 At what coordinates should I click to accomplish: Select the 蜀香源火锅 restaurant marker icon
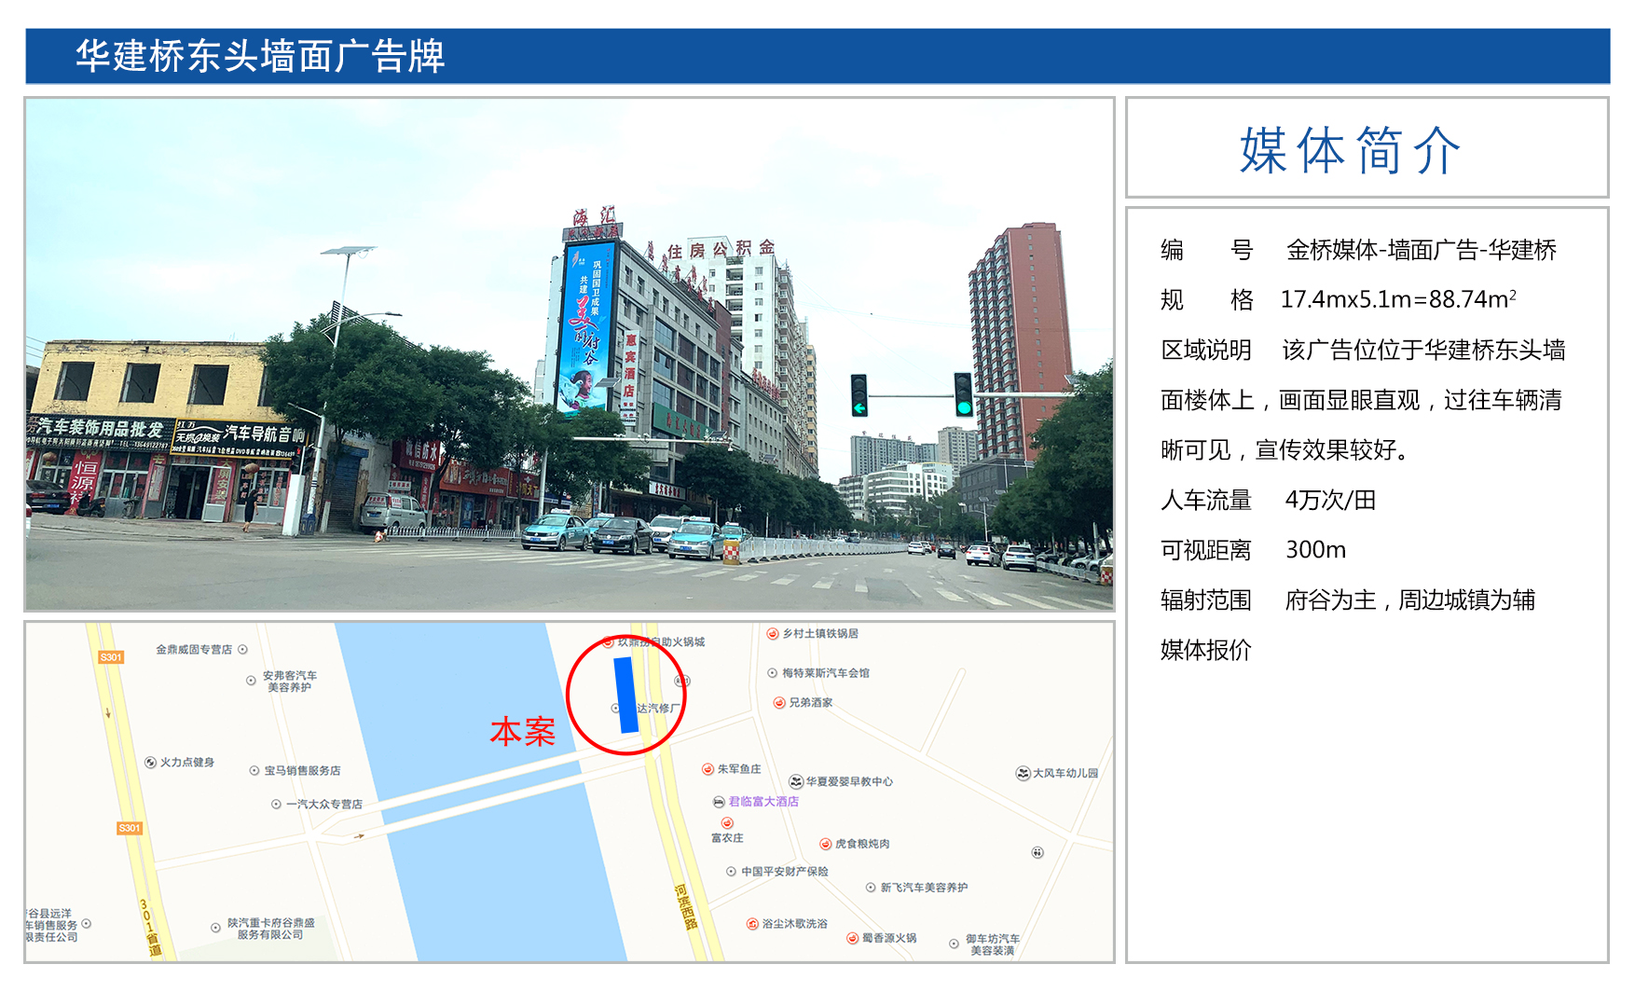[x=852, y=938]
